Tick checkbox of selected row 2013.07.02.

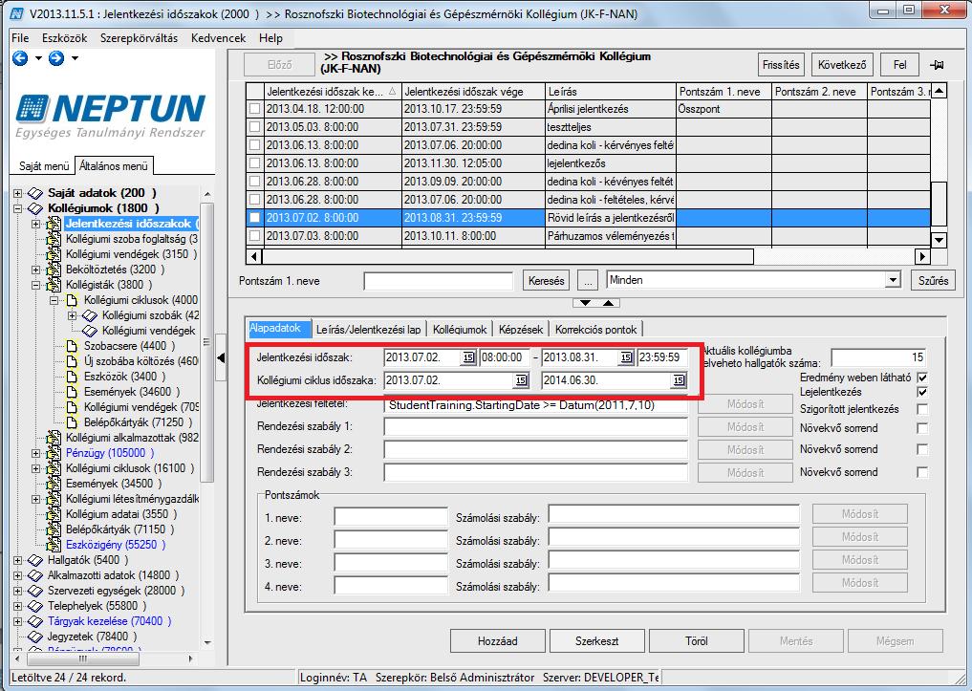(255, 218)
